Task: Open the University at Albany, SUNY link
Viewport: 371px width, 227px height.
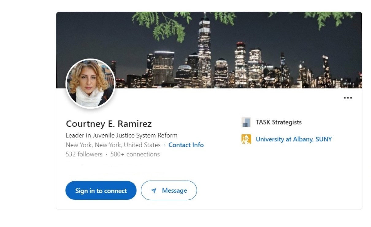Action: [294, 139]
